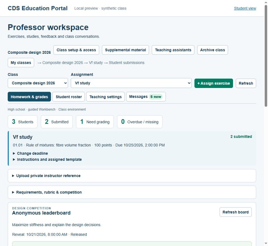Expand the Change deadline section
Image resolution: width=268 pixels, height=246 pixels.
click(30, 153)
